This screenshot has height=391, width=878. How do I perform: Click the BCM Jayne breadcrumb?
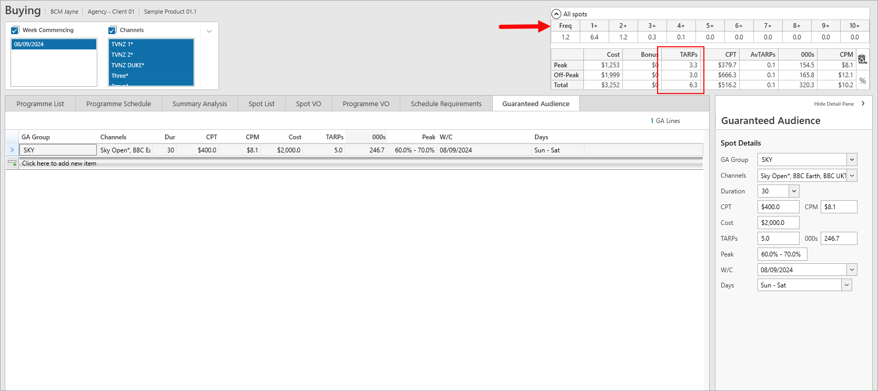[64, 12]
